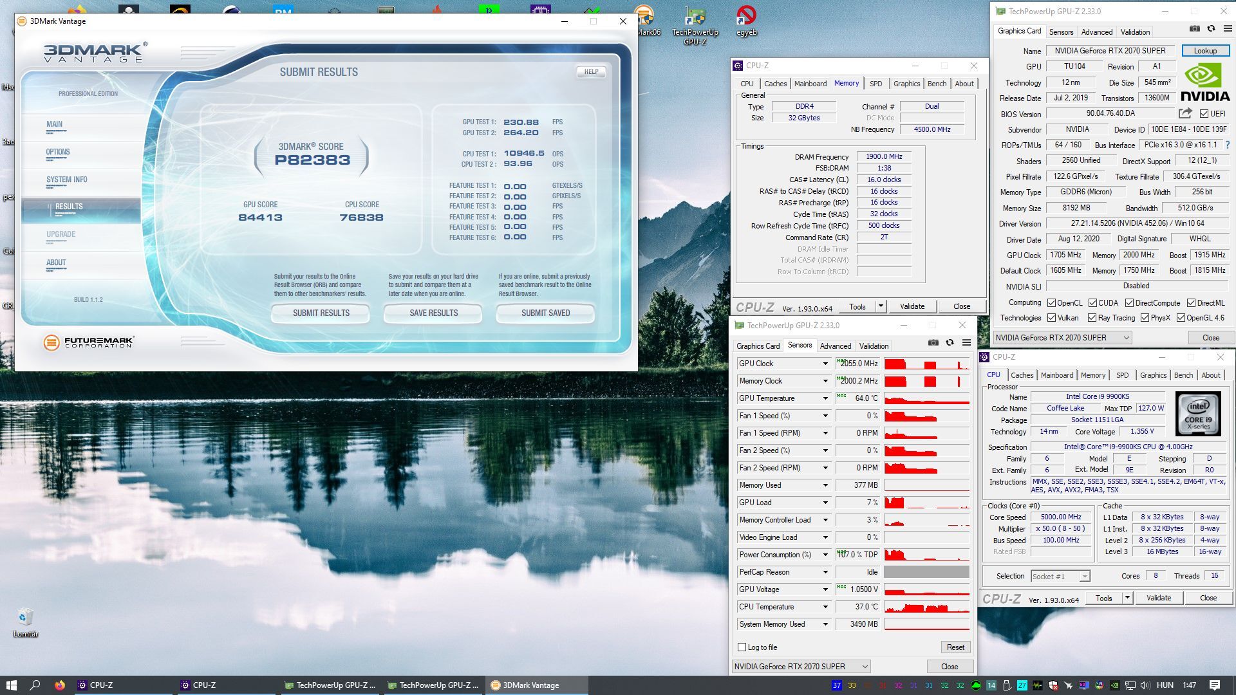The width and height of the screenshot is (1236, 695).
Task: Click Validate in CPU-Z Memory window
Action: 912,306
